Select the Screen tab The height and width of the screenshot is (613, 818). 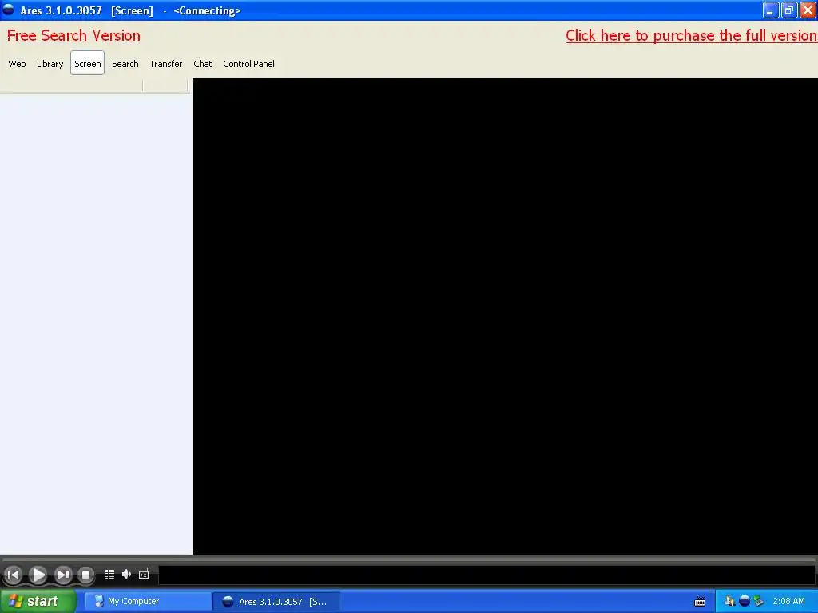pyautogui.click(x=88, y=63)
